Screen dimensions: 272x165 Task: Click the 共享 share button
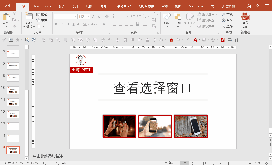tap(253, 6)
